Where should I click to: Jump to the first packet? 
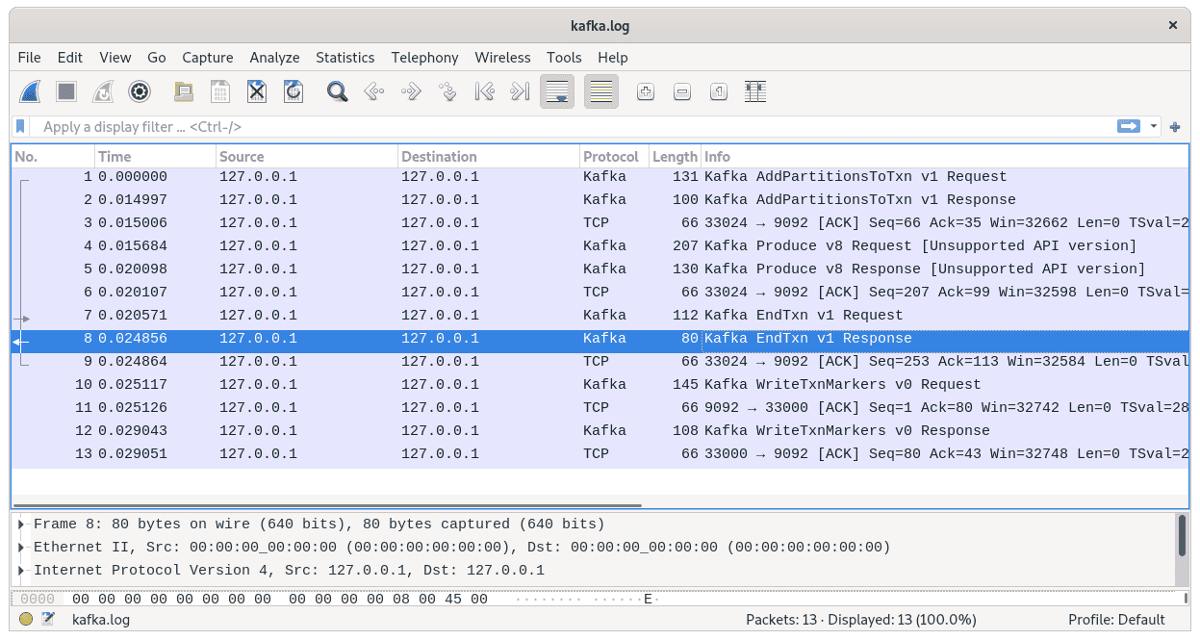[x=484, y=91]
